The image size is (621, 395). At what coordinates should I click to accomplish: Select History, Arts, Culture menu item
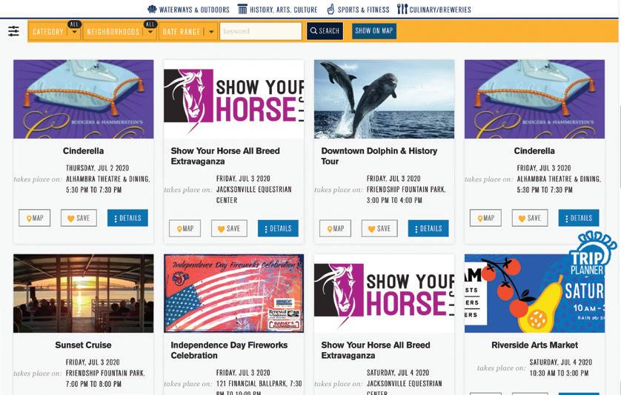pos(284,10)
